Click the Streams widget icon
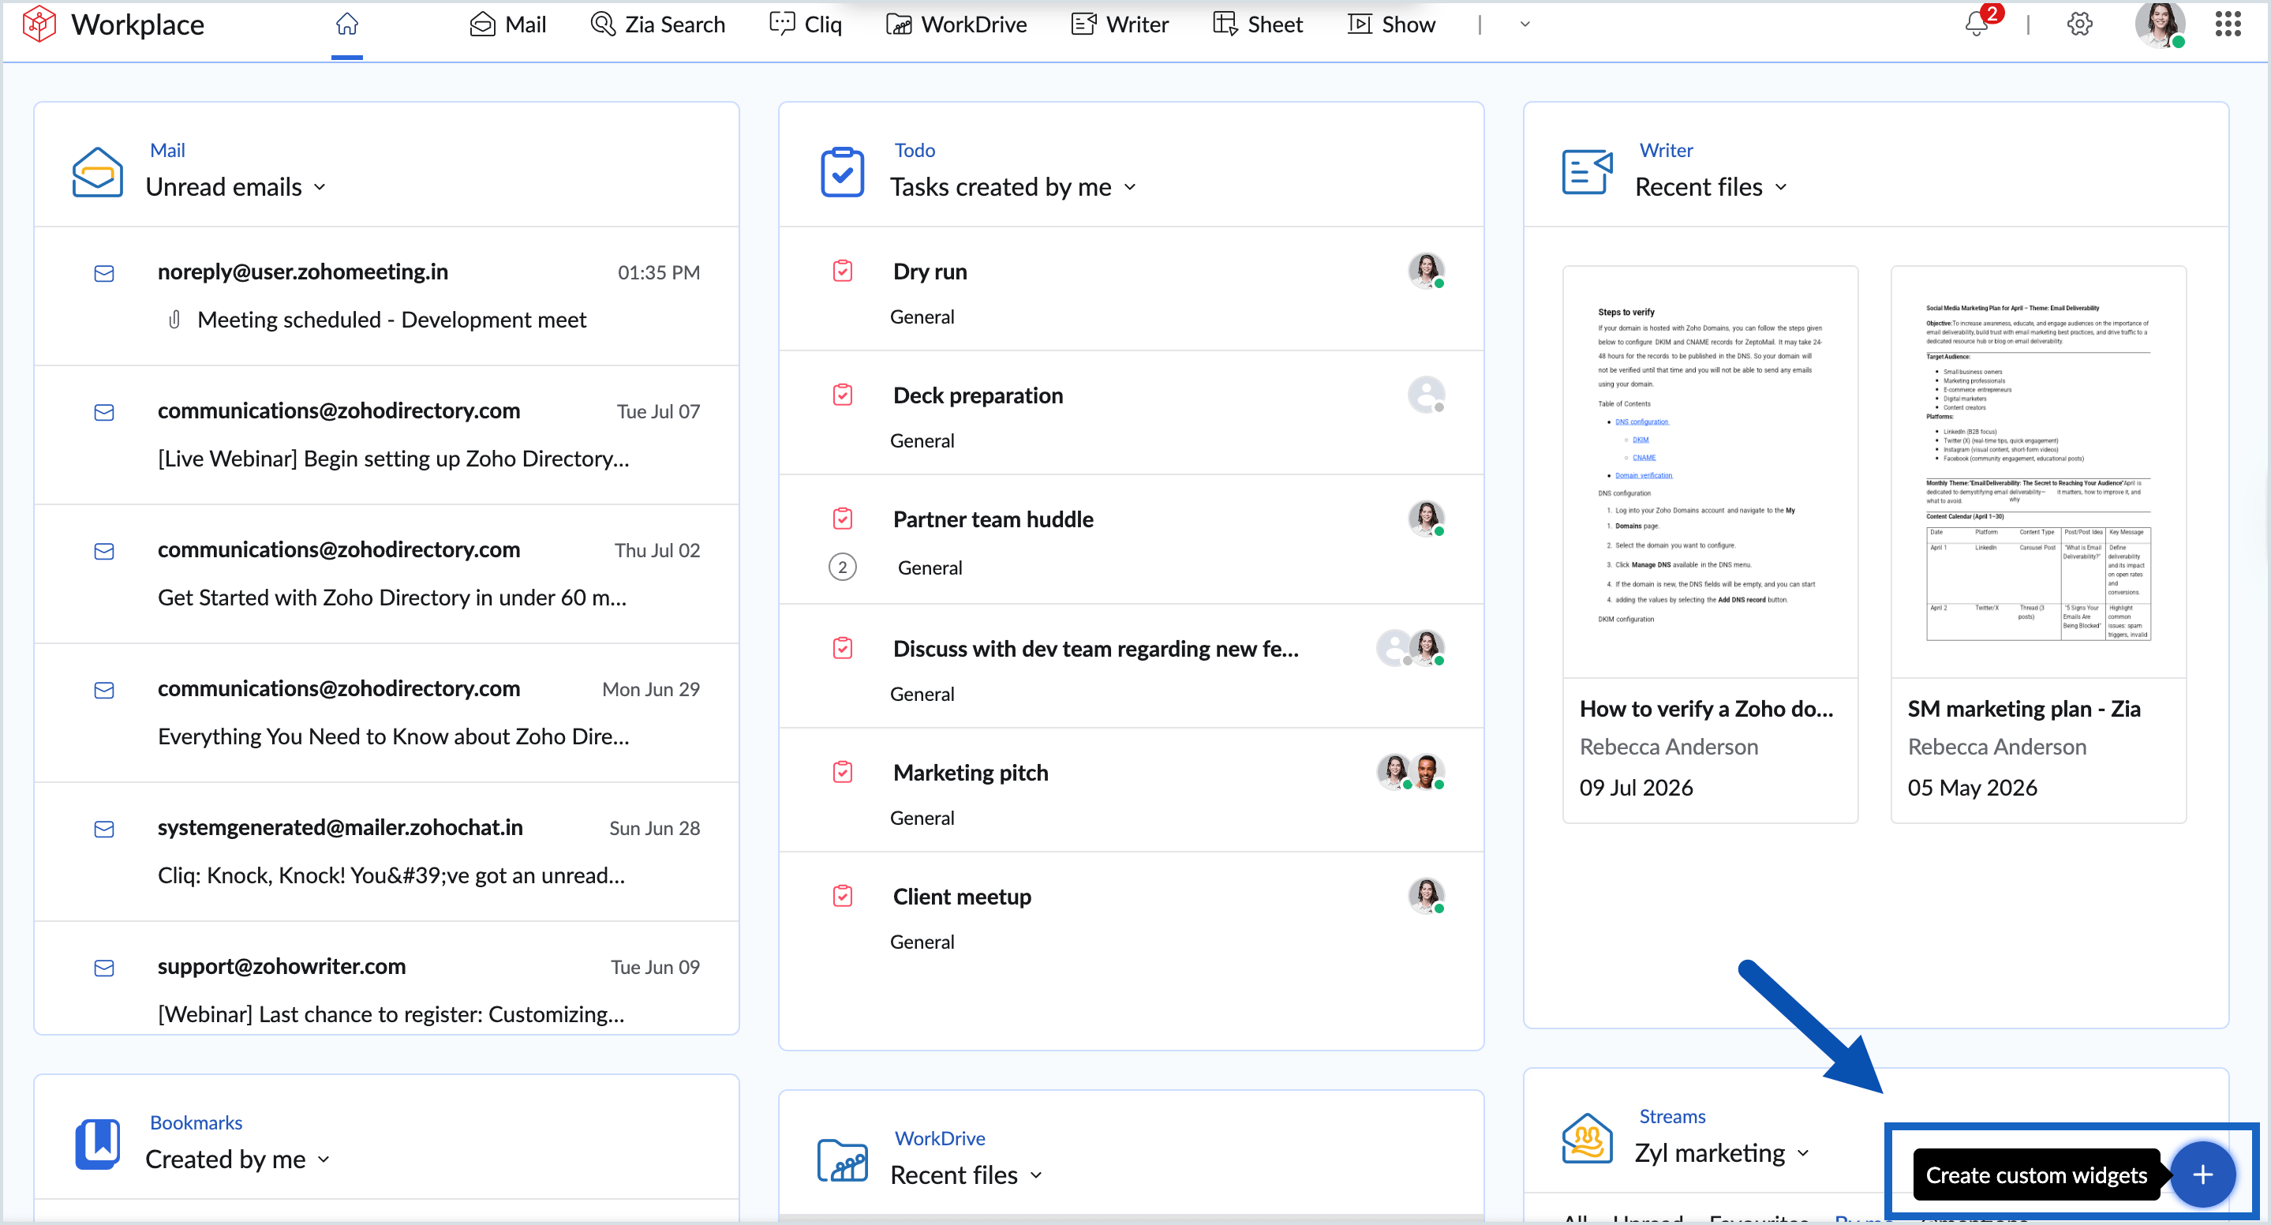The height and width of the screenshot is (1225, 2271). (1587, 1138)
